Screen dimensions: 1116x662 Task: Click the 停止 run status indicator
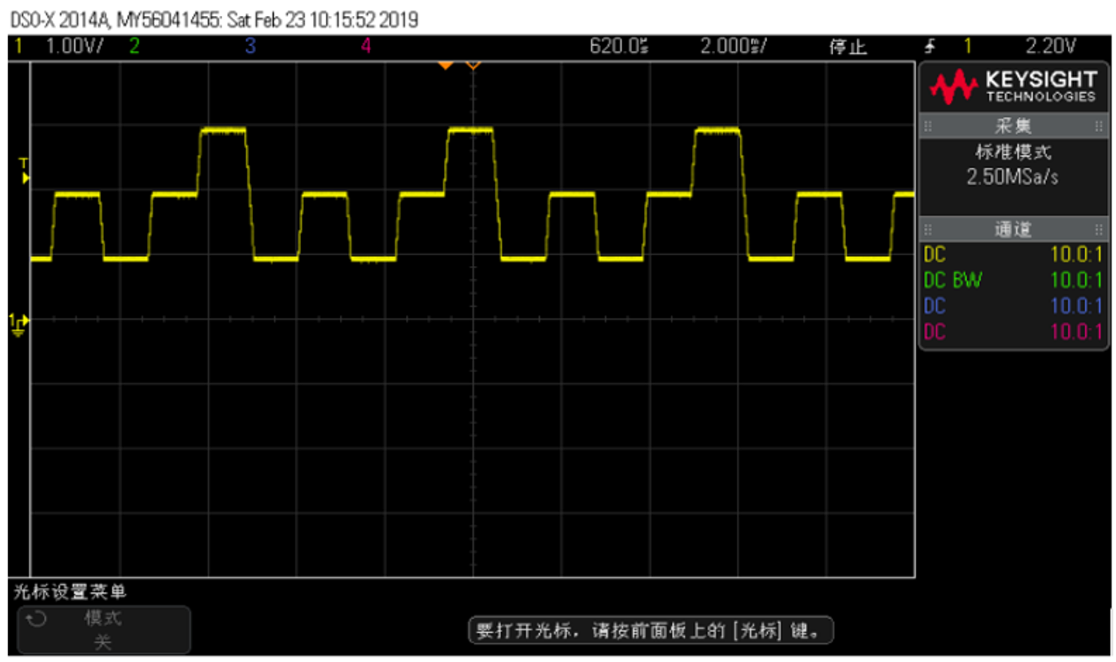(848, 47)
